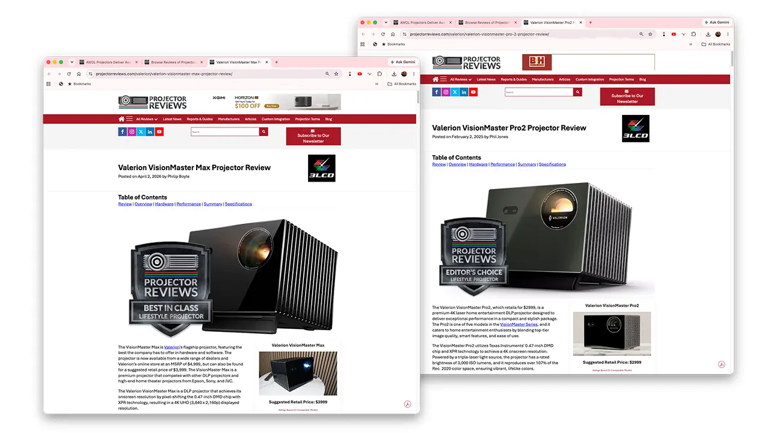Open the apps grid icon in the Pro2 bookmarks bar
Screen dimensions: 770x433
pos(363,44)
